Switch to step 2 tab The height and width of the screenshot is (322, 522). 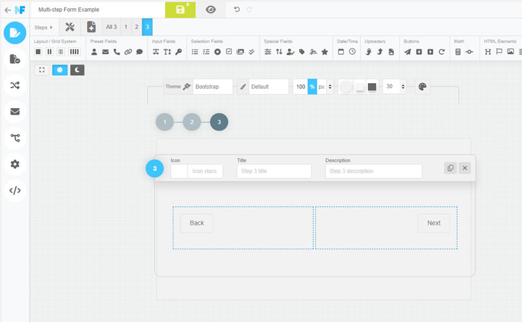pos(137,27)
